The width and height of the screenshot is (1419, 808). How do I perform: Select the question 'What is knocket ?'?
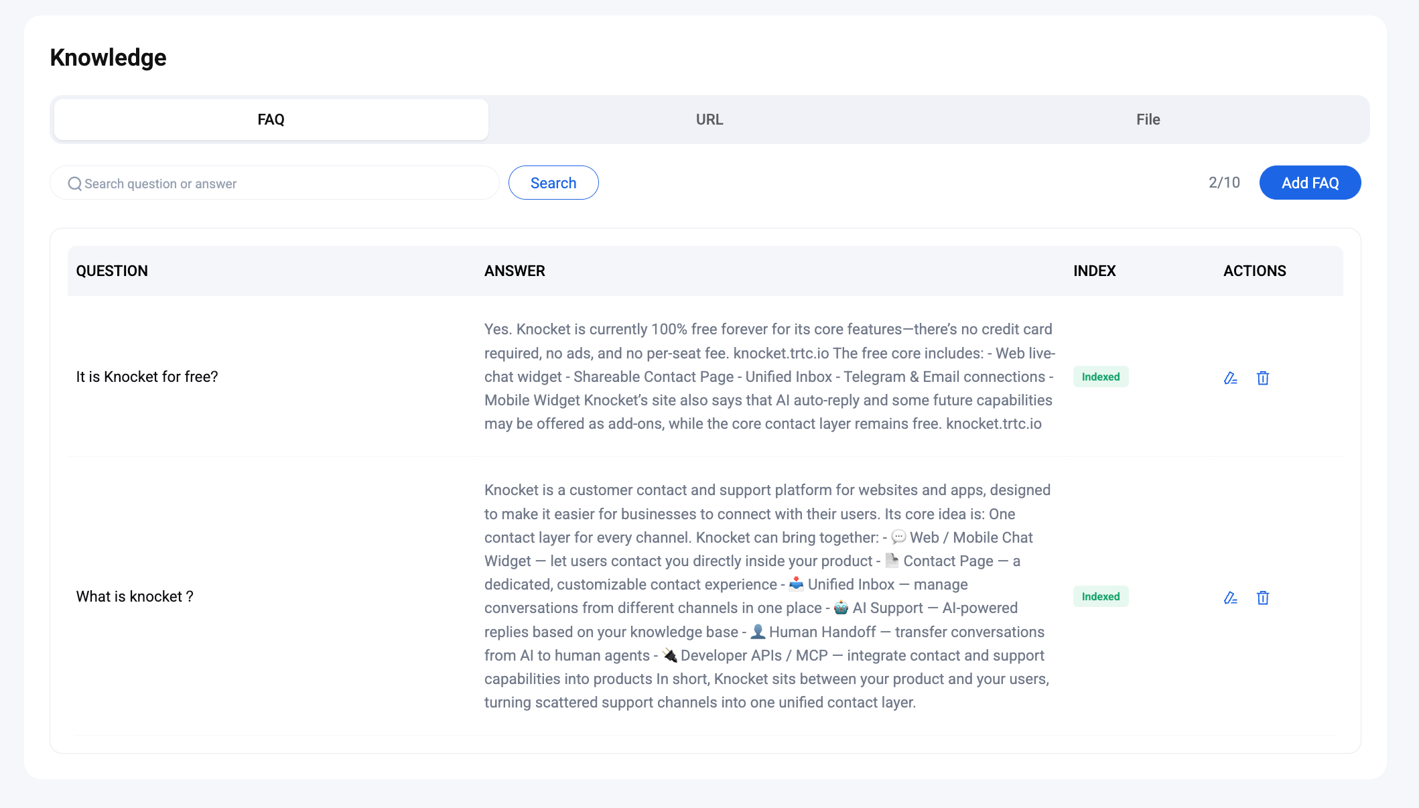pos(135,596)
